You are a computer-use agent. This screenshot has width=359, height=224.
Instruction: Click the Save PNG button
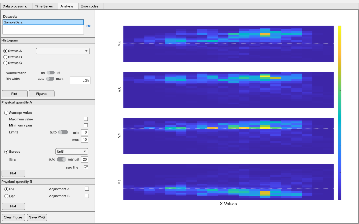coord(37,217)
